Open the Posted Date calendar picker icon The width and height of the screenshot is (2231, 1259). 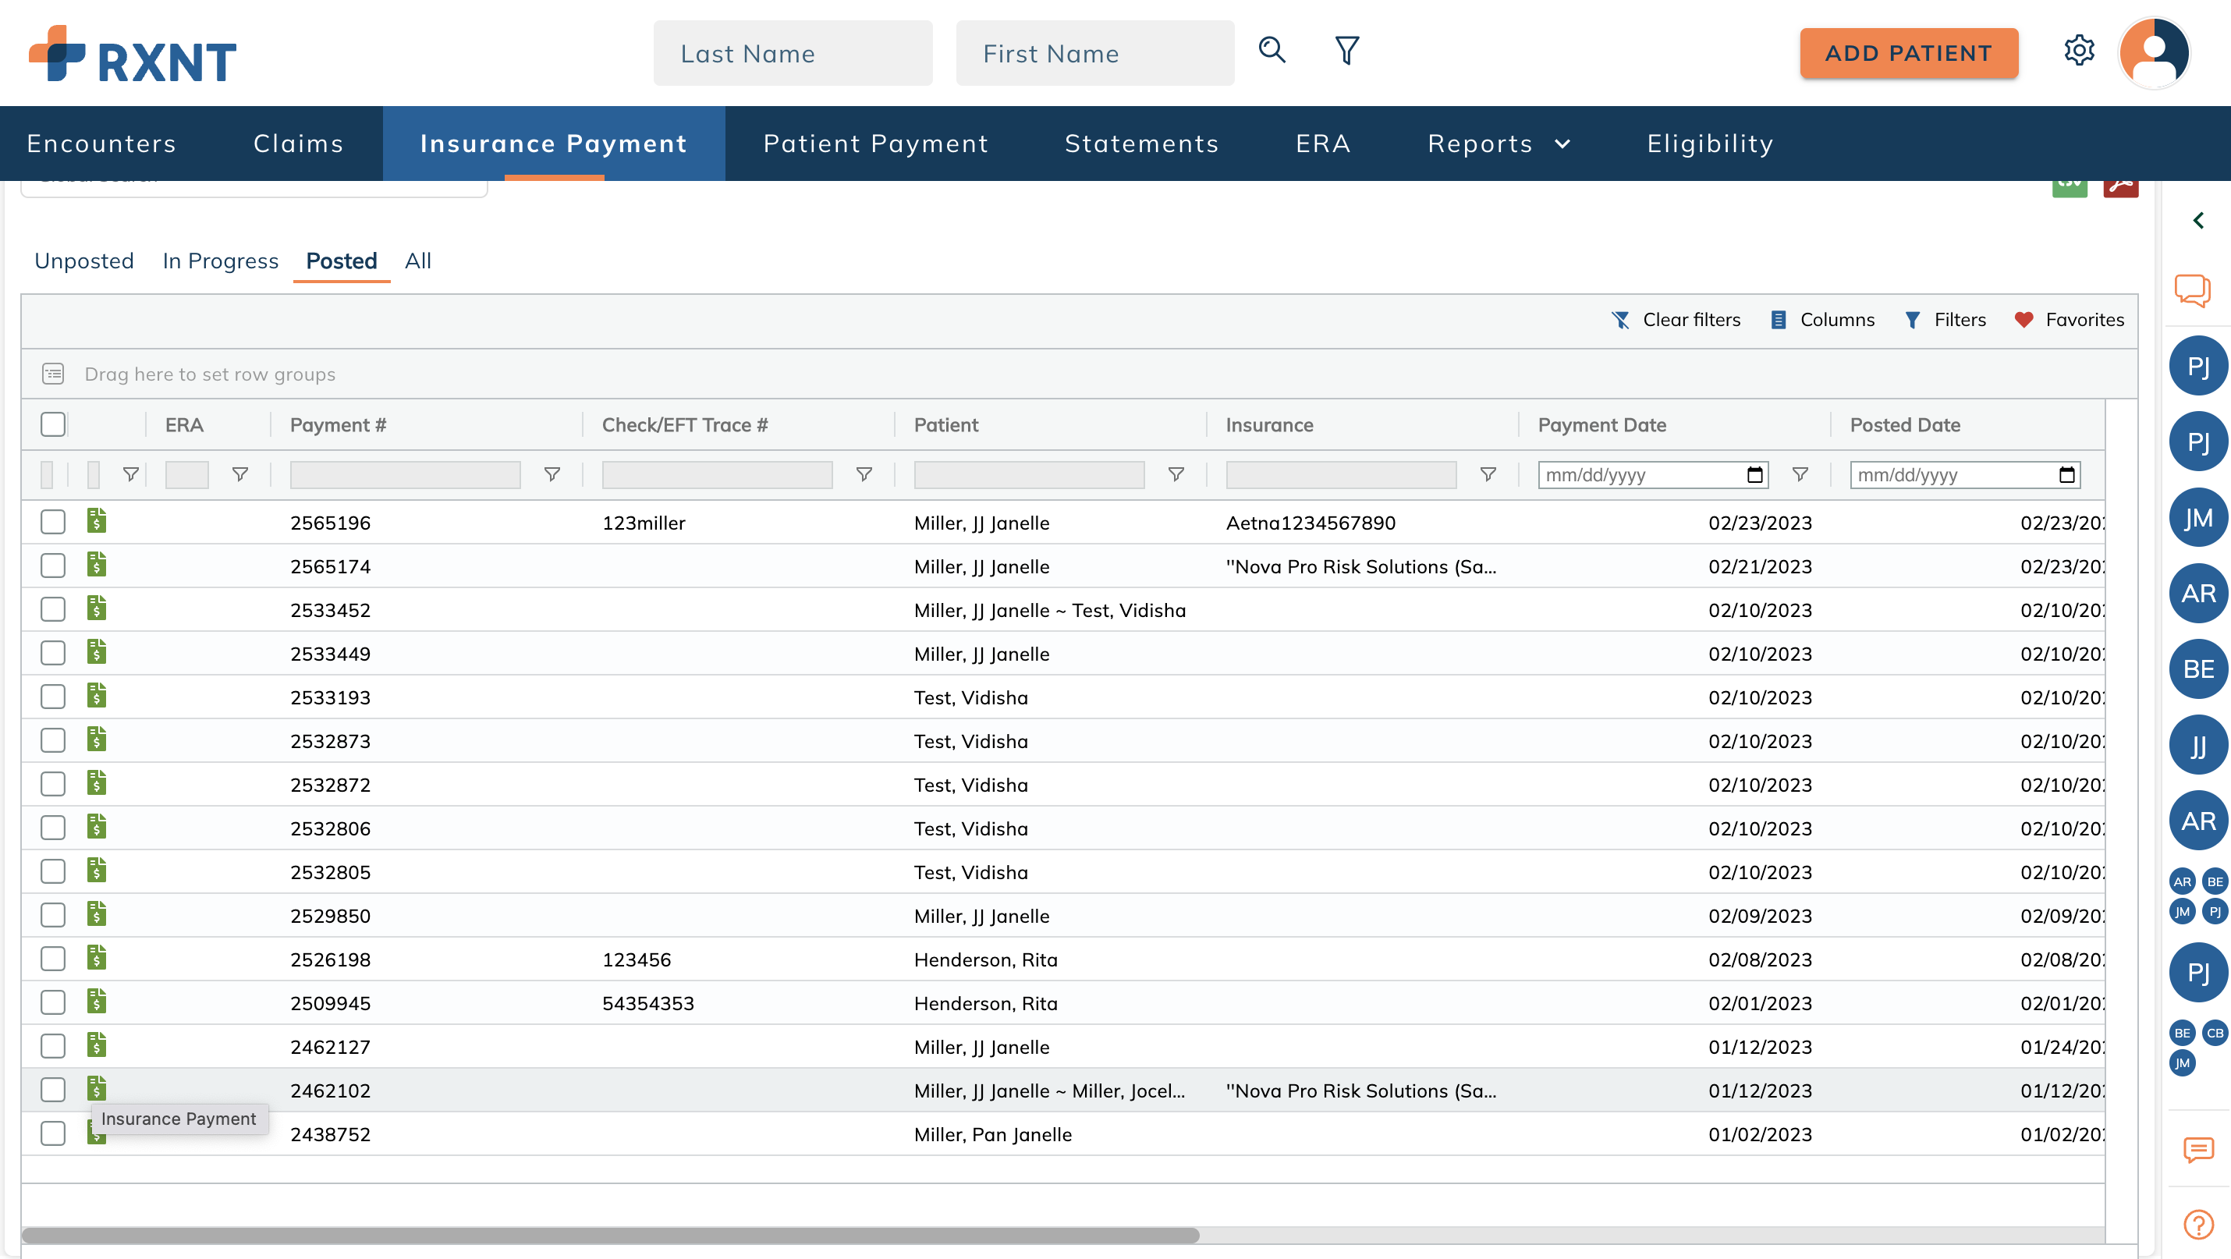click(2066, 474)
